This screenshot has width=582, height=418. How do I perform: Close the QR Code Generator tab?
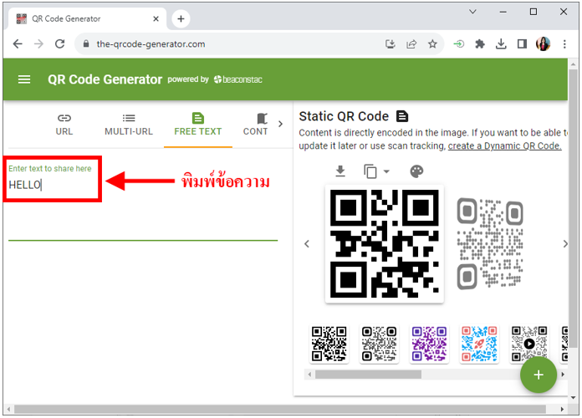(156, 18)
